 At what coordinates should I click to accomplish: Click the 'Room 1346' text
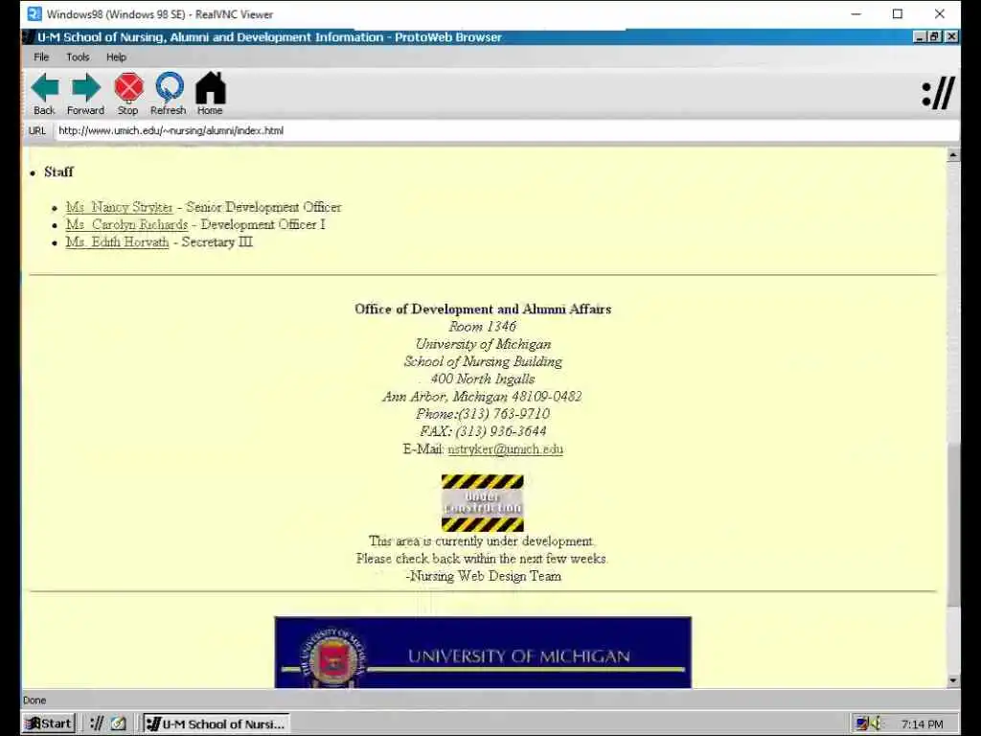point(483,327)
